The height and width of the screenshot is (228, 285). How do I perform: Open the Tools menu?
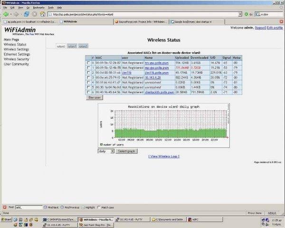51,8
